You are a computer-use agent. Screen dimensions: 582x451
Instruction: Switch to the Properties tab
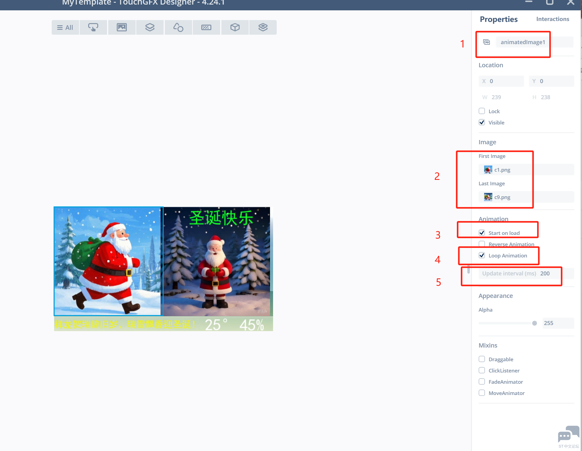pos(499,19)
